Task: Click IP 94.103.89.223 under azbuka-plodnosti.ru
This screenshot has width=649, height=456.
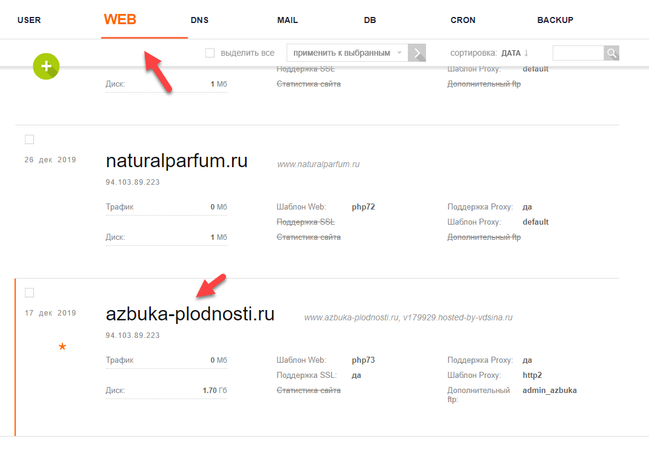Action: (133, 335)
